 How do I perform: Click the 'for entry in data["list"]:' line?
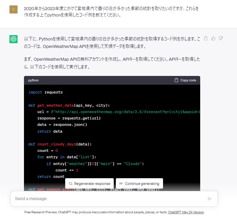[x=67, y=157]
